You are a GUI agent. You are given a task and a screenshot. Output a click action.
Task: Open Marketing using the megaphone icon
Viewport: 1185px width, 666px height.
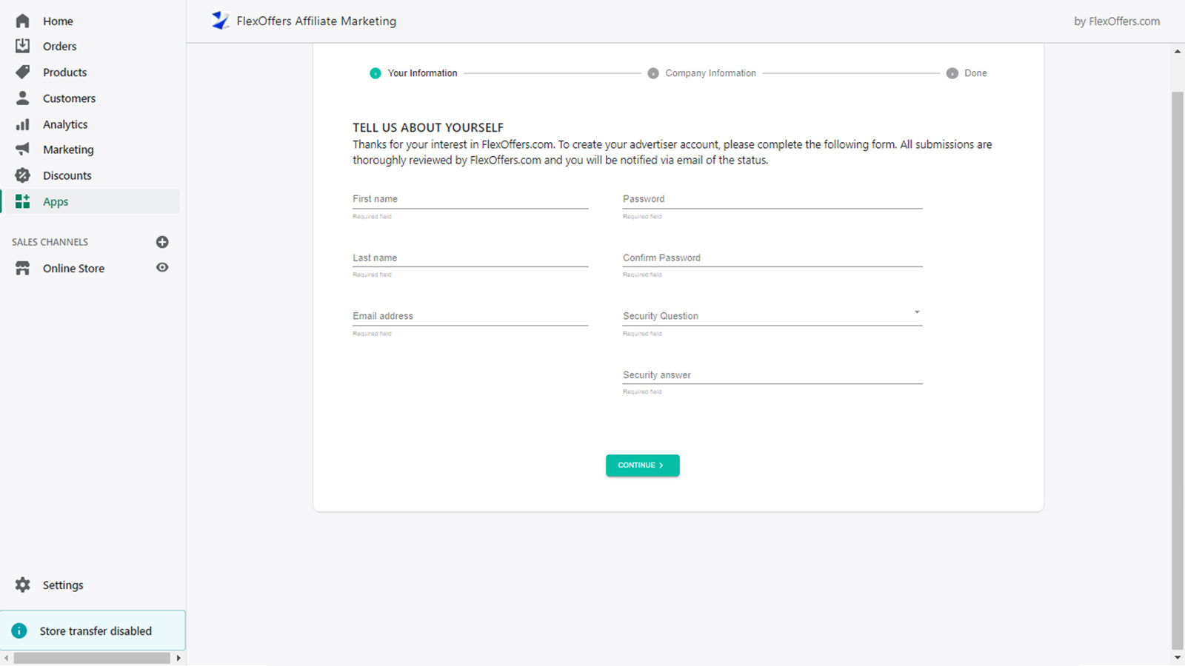(22, 149)
